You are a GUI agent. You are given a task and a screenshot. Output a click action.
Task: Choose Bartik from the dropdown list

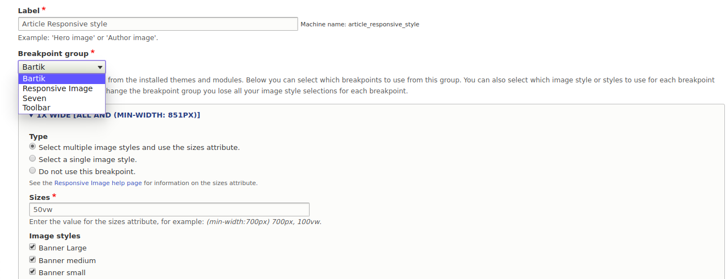pos(34,79)
